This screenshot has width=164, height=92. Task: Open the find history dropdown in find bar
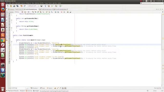click(27, 88)
